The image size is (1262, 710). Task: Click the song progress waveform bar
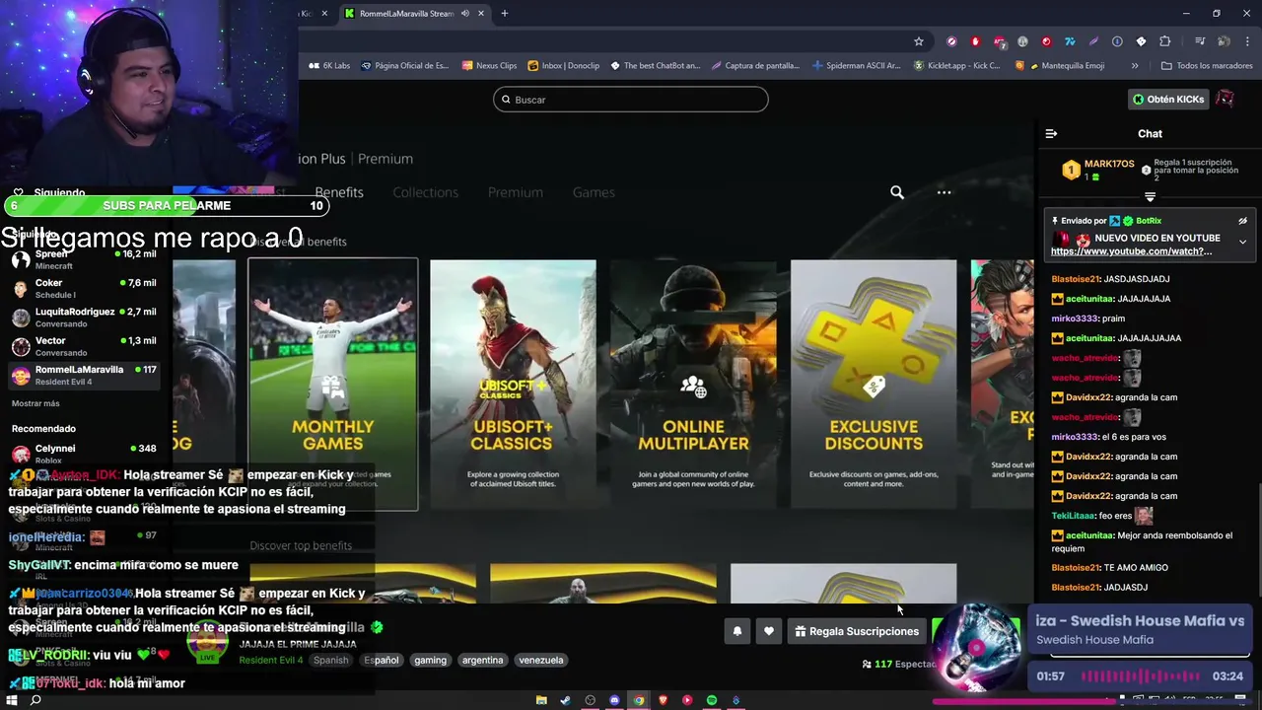pyautogui.click(x=1140, y=676)
